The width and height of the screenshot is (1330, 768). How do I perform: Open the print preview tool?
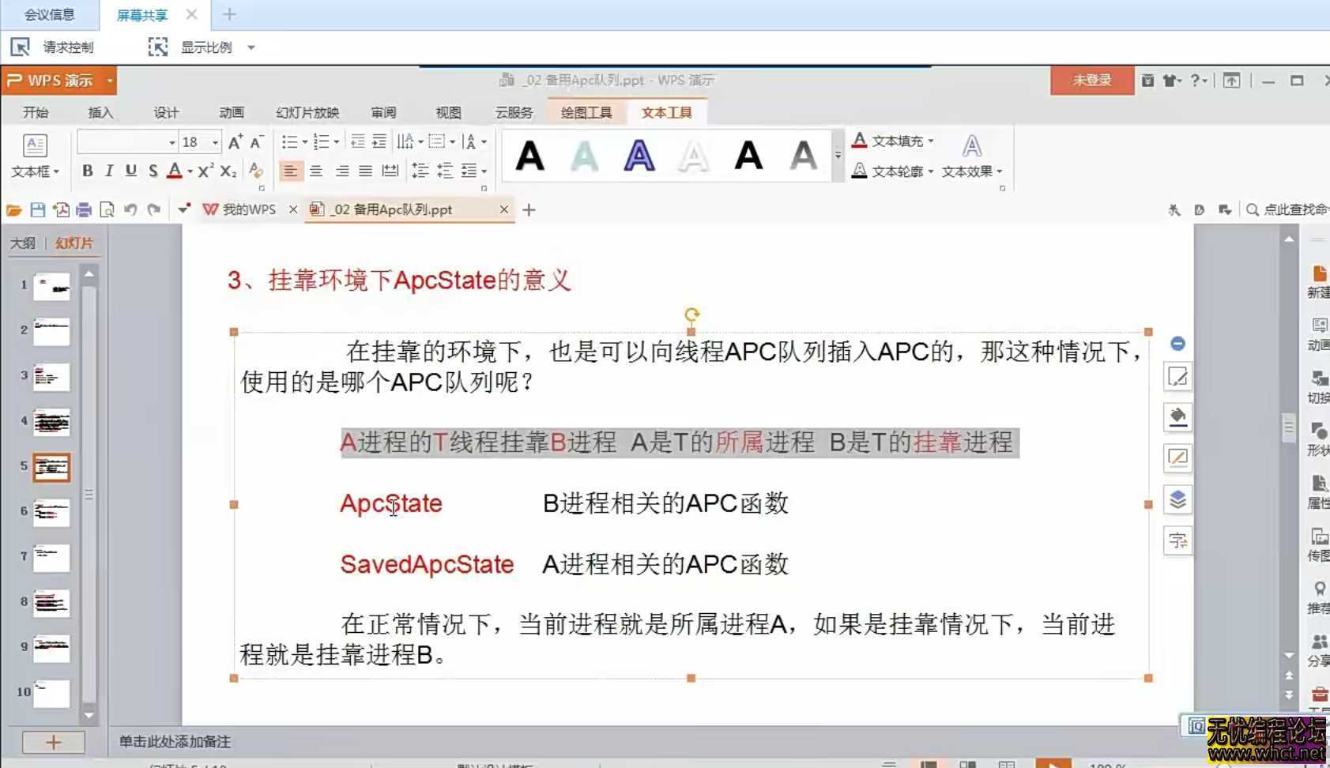[x=106, y=209]
